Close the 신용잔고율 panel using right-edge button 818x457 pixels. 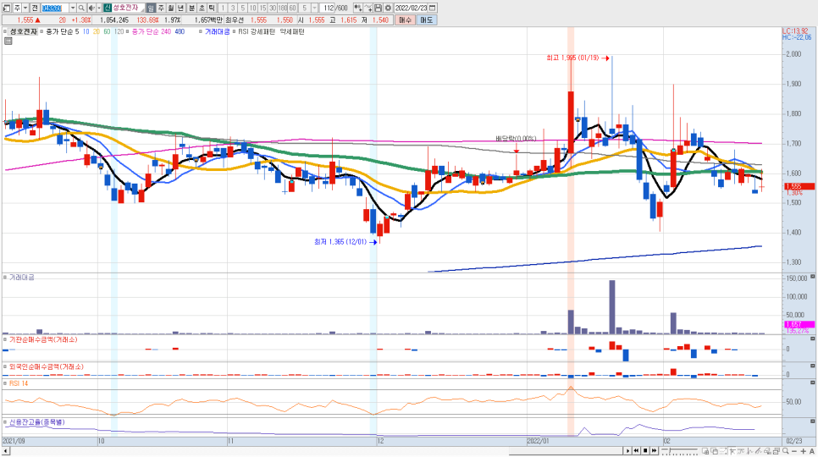coord(813,421)
